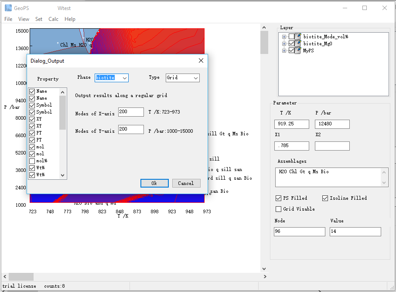
Task: Close the Dialog_Output window with X
Action: pyautogui.click(x=201, y=61)
